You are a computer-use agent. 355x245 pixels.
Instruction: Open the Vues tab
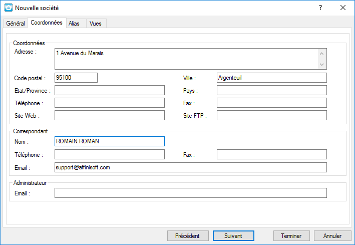click(95, 24)
